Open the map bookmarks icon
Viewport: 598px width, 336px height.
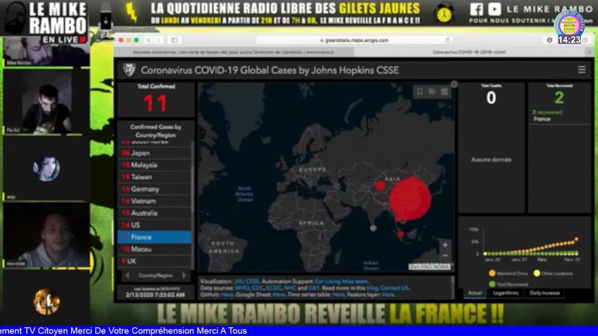tap(420, 92)
